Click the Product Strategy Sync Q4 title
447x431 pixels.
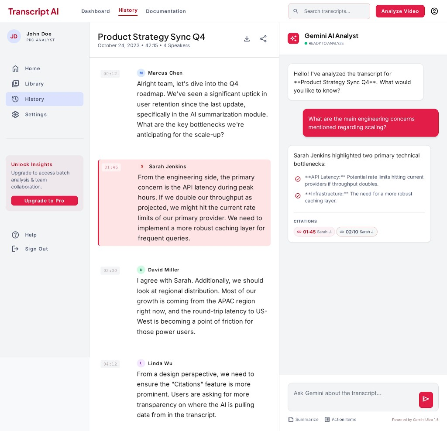151,37
